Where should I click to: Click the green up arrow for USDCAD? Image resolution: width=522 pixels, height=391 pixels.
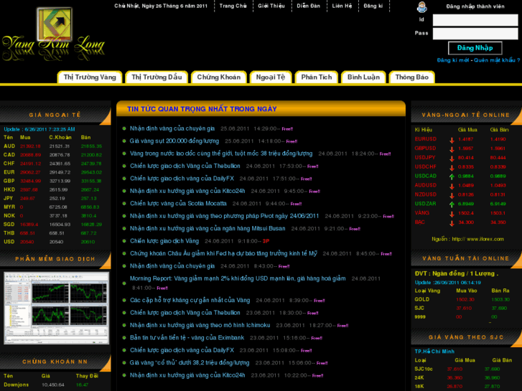click(x=452, y=176)
